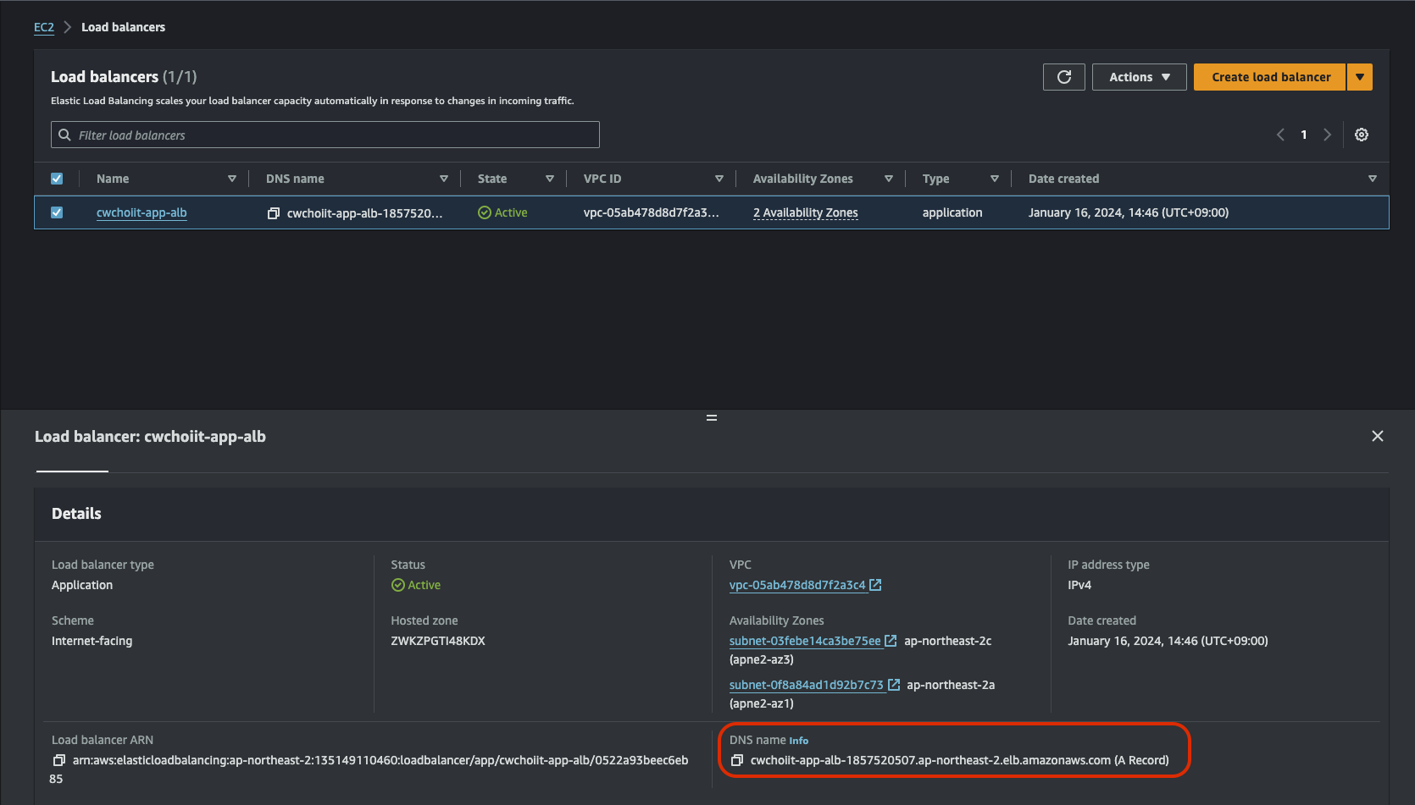Open Create load balancer split arrow
The height and width of the screenshot is (805, 1415).
1360,77
